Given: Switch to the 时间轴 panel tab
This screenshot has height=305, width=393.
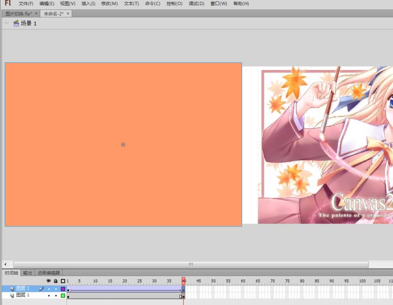Looking at the screenshot, I should [x=11, y=273].
